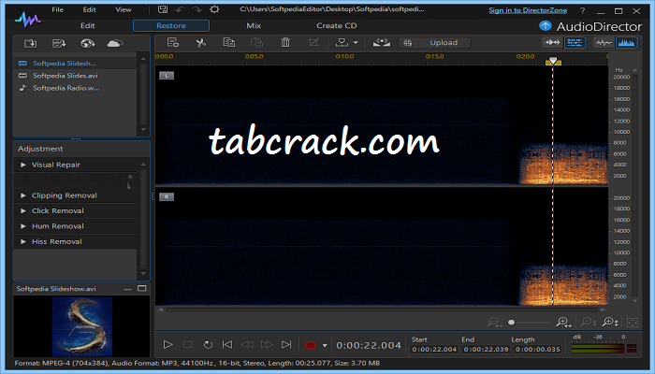Screen dimensions: 655x374
Task: Click the first toolbar icon above timeline
Action: click(173, 43)
